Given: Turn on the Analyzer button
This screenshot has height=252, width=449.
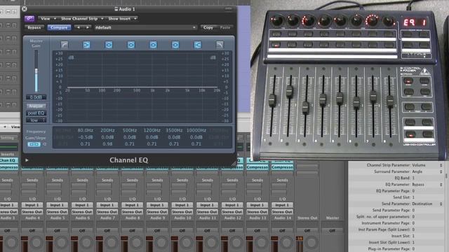Looking at the screenshot, I should [36, 106].
